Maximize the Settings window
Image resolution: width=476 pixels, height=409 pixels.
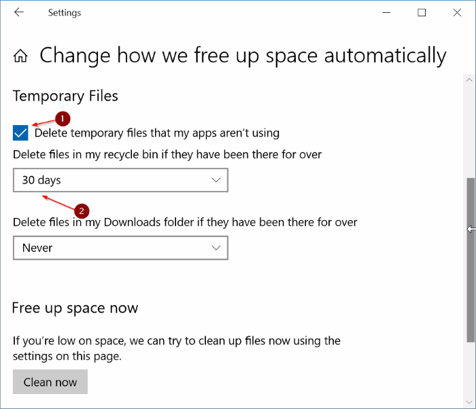coord(422,12)
